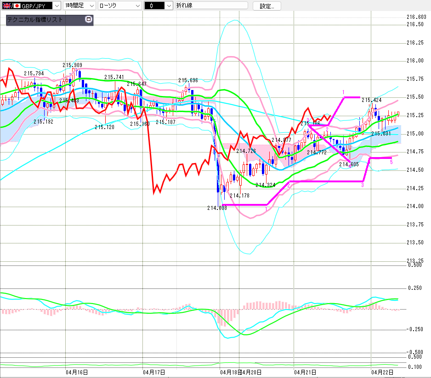This screenshot has width=431, height=378.
Task: Click magenta wave marker 5
Action: coord(391,162)
